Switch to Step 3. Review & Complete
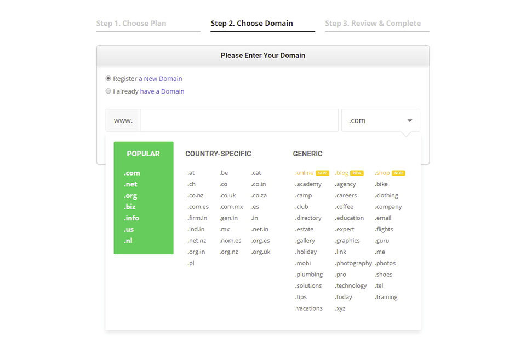 [373, 23]
